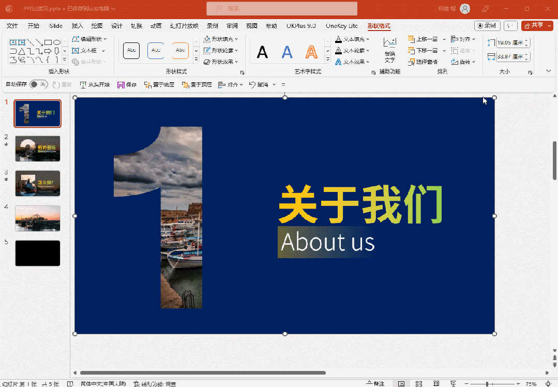Image resolution: width=558 pixels, height=387 pixels.
Task: Select slide 4 thumbnail
Action: tap(38, 218)
